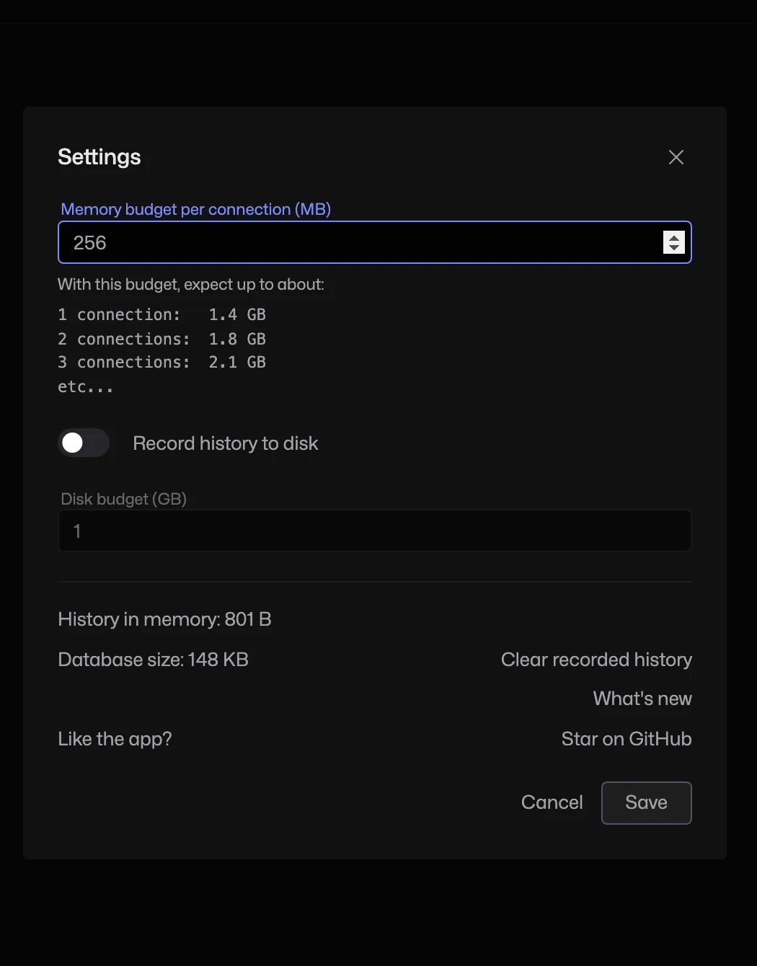Screen dimensions: 757x966
Task: Click the 'Record history to disk' label
Action: pos(226,443)
